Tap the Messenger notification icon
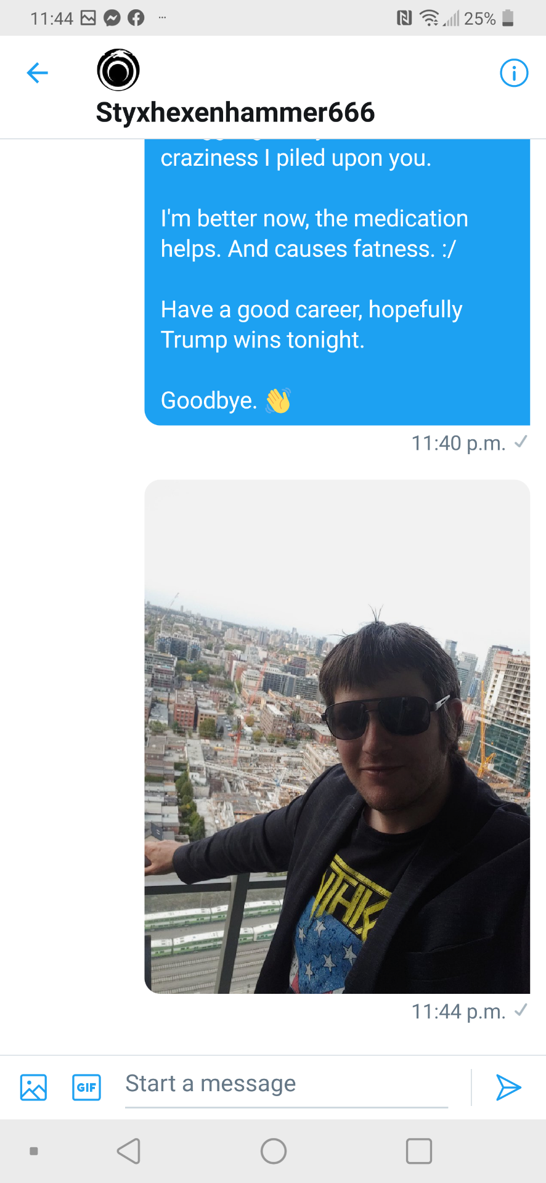This screenshot has width=546, height=1183. coord(112,18)
